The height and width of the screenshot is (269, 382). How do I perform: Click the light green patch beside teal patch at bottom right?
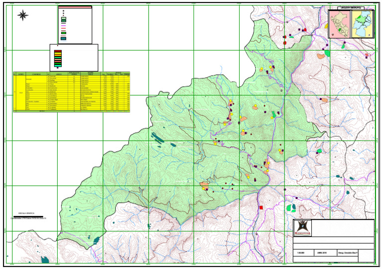[289, 208]
